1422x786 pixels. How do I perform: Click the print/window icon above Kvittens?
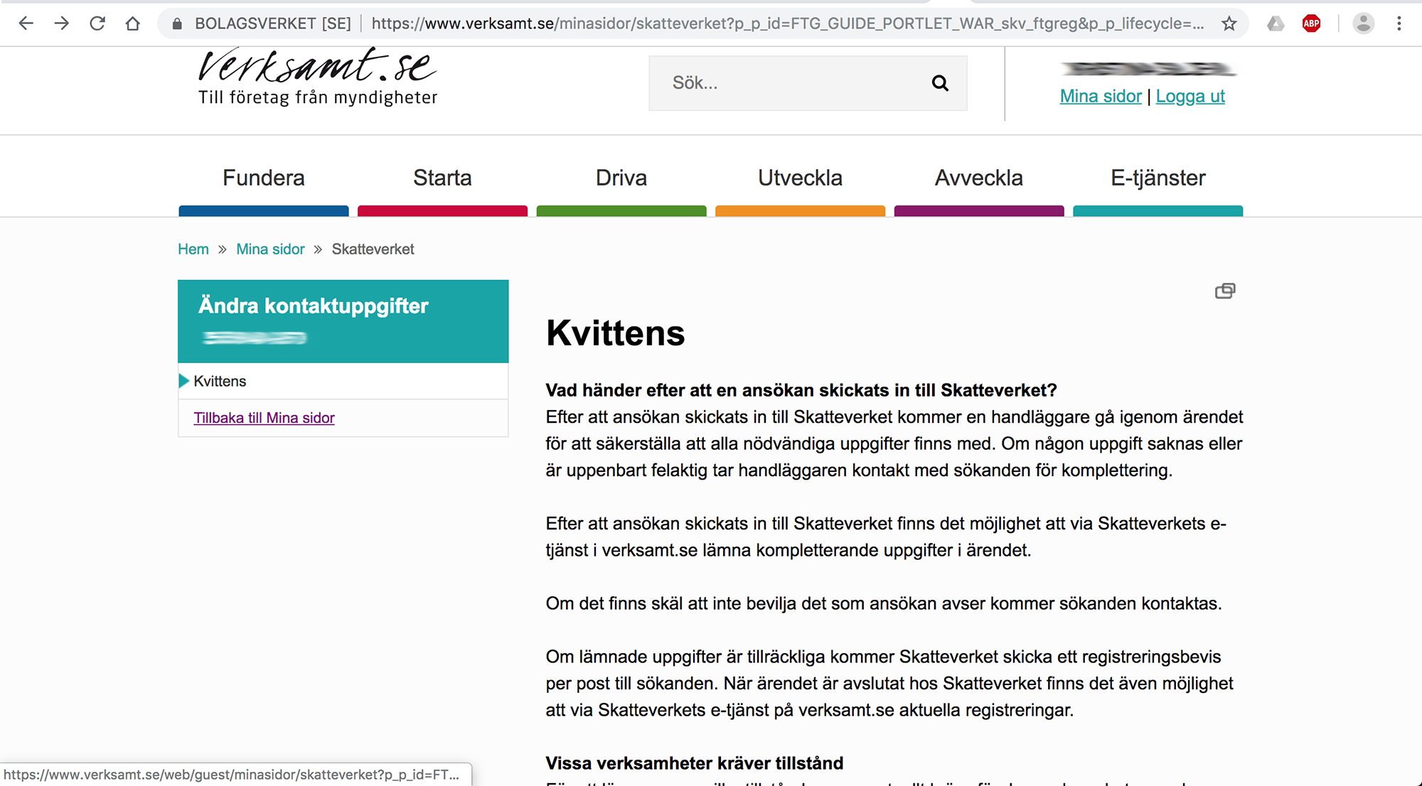coord(1225,291)
